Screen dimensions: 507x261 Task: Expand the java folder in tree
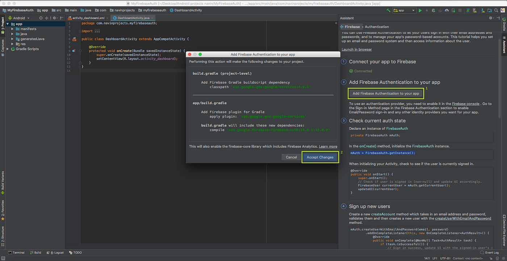coord(13,34)
